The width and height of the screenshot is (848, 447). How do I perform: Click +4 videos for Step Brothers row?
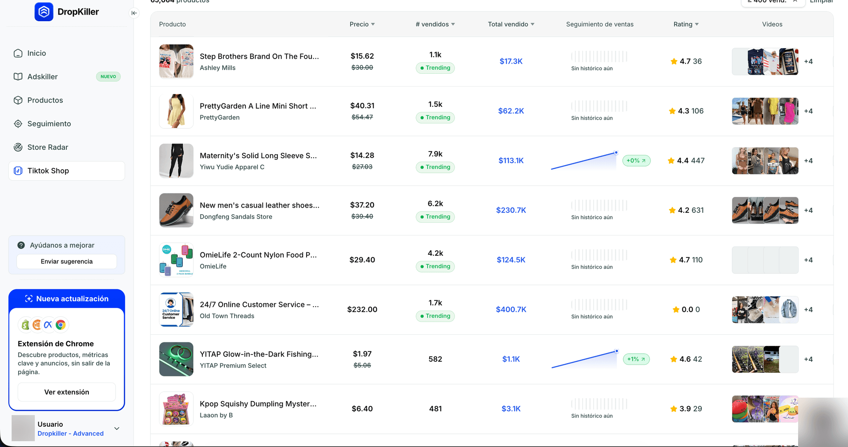click(x=808, y=61)
